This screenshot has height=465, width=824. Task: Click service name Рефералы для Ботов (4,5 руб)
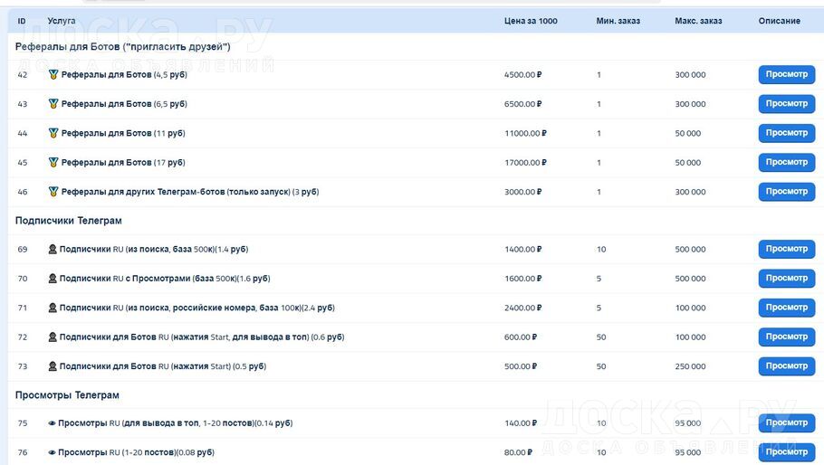(124, 74)
